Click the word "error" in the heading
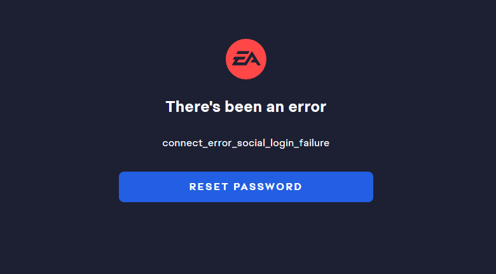This screenshot has height=274, width=496. (307, 107)
